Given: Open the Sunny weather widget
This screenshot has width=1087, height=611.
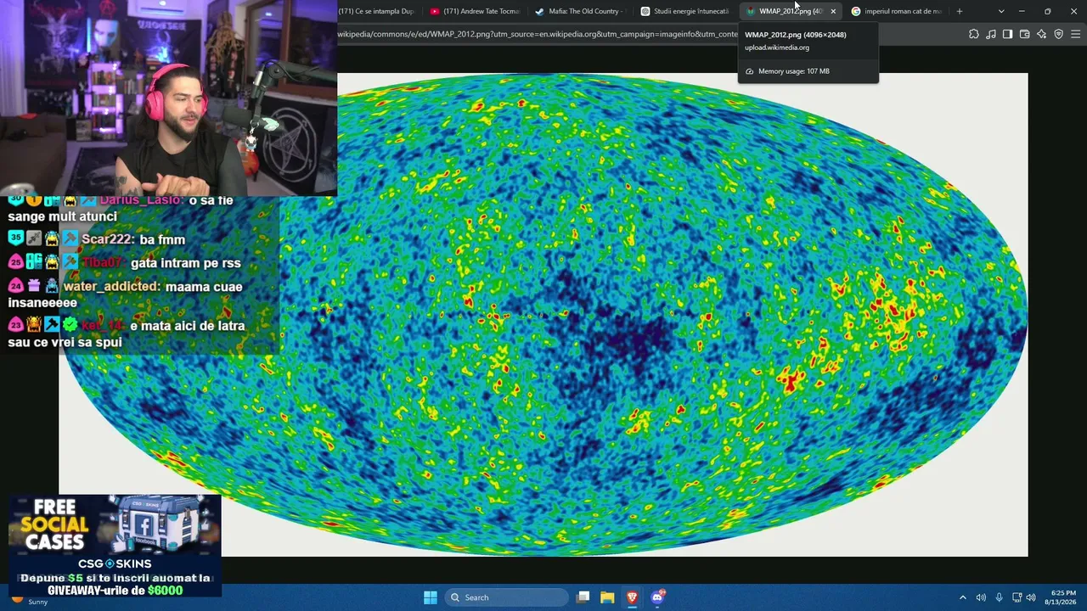Looking at the screenshot, I should (29, 598).
